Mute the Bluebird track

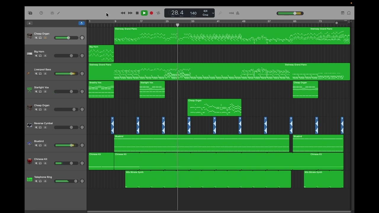click(x=36, y=145)
